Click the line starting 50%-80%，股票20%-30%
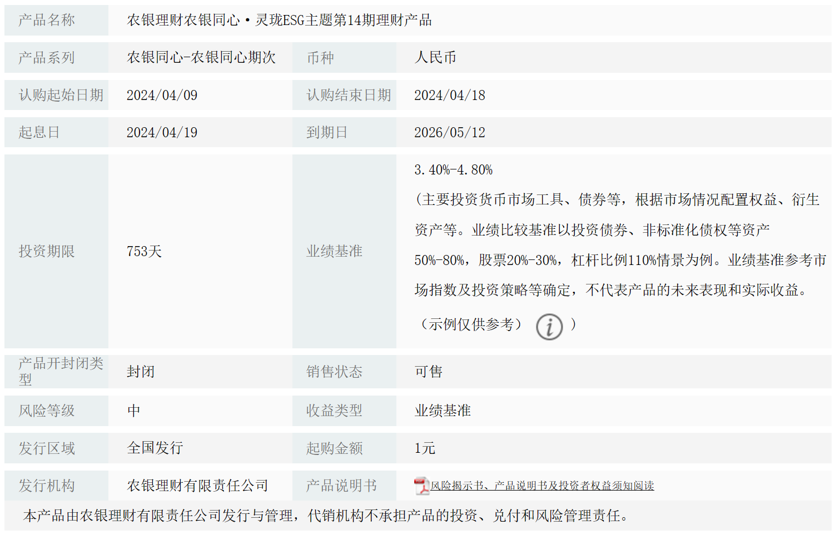 point(620,260)
